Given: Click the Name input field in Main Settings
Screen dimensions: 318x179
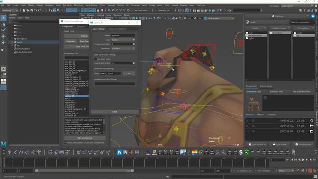Looking at the screenshot, I should tap(123, 35).
